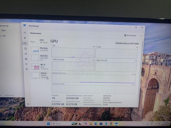The image size is (171, 128).
Task: Click the 0.7/19.9 GB GPU memory value
Action: 58,104
